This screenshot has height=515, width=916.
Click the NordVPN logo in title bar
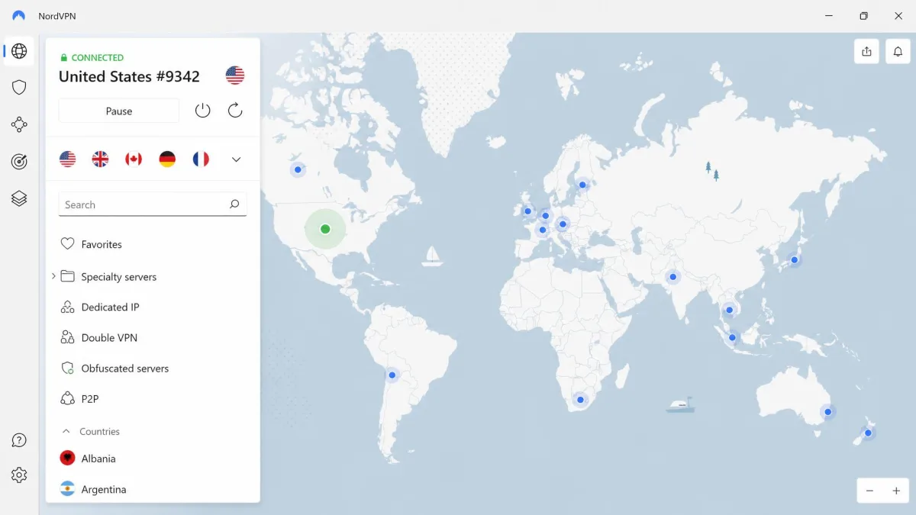pyautogui.click(x=19, y=16)
